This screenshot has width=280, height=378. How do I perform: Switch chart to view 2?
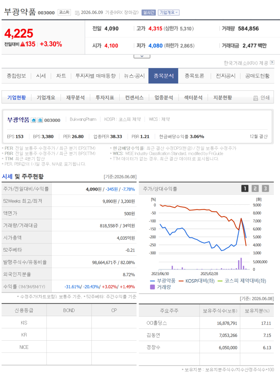[x=255, y=189]
